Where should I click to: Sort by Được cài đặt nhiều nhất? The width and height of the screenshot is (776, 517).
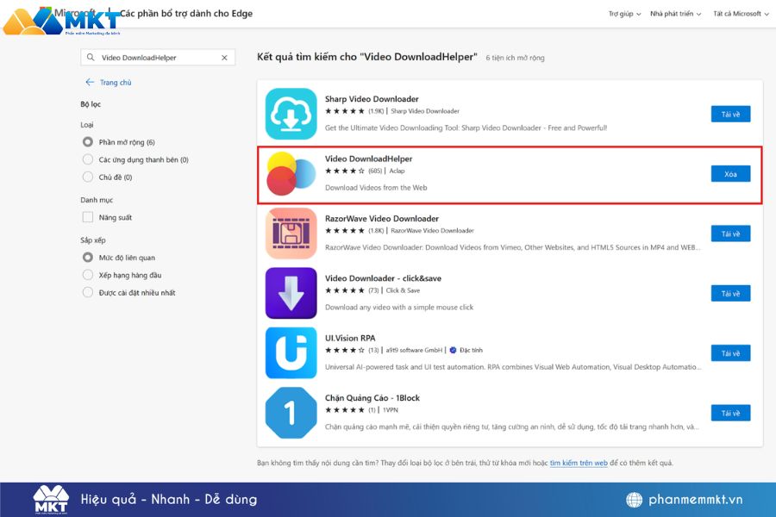pos(88,292)
